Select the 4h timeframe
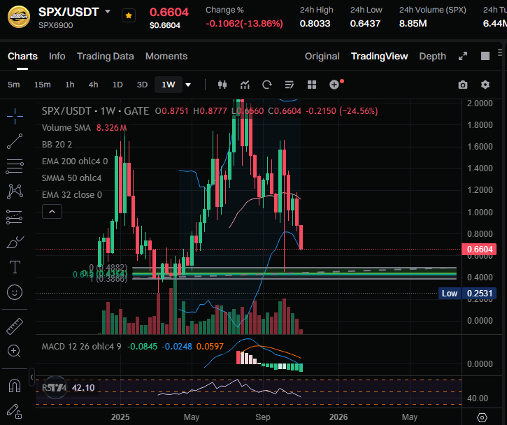 93,85
